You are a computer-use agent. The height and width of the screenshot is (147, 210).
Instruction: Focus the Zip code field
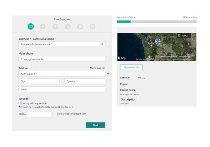coord(85,81)
